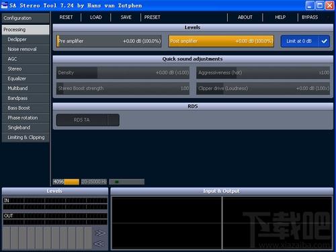Click the Aggressiveness (hot) slider
Screen dimensions: 336x252
tap(263, 73)
